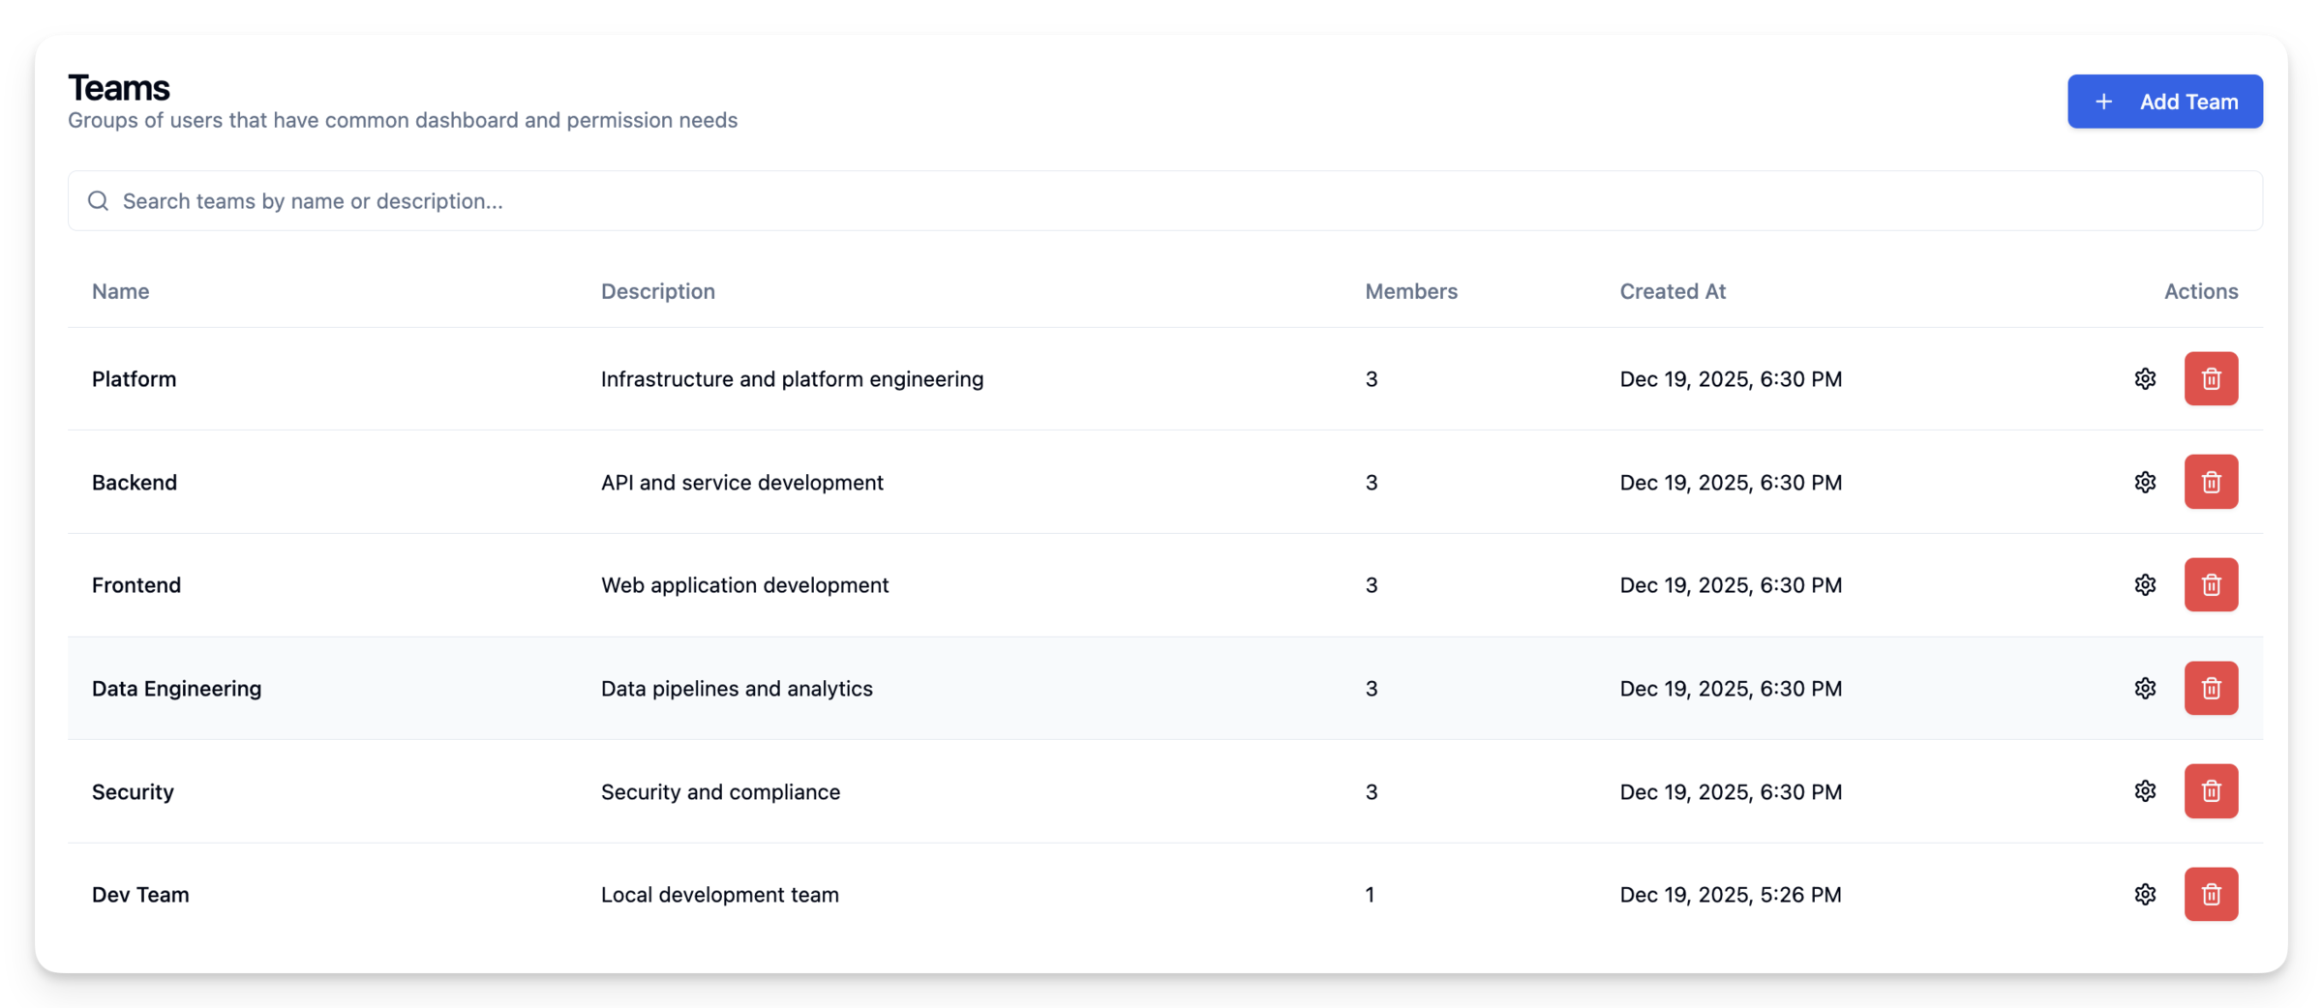Click the Add Team button
This screenshot has height=1008, width=2323.
tap(2164, 102)
